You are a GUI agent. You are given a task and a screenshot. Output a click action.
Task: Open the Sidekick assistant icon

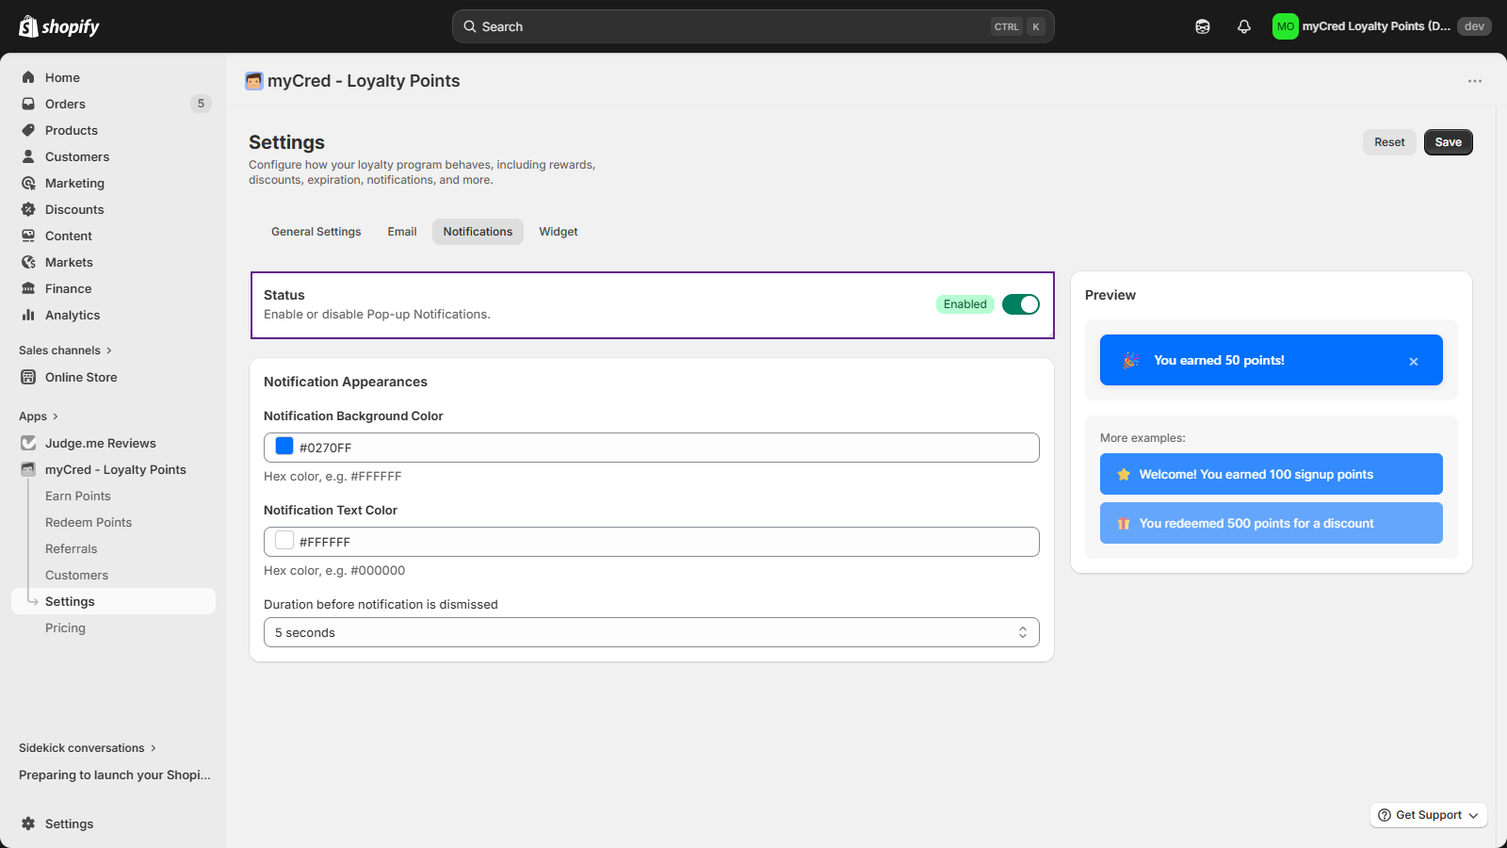(x=1202, y=26)
